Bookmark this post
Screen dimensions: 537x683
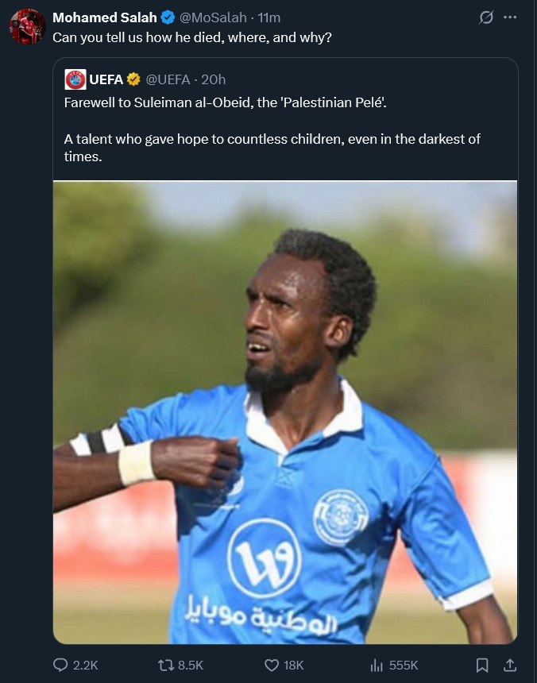(481, 666)
